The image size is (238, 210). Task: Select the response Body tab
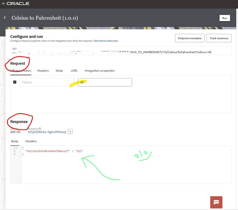coord(15,141)
